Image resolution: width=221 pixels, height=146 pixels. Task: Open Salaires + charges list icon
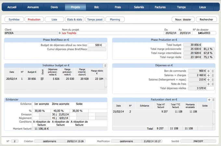[x=213, y=75]
